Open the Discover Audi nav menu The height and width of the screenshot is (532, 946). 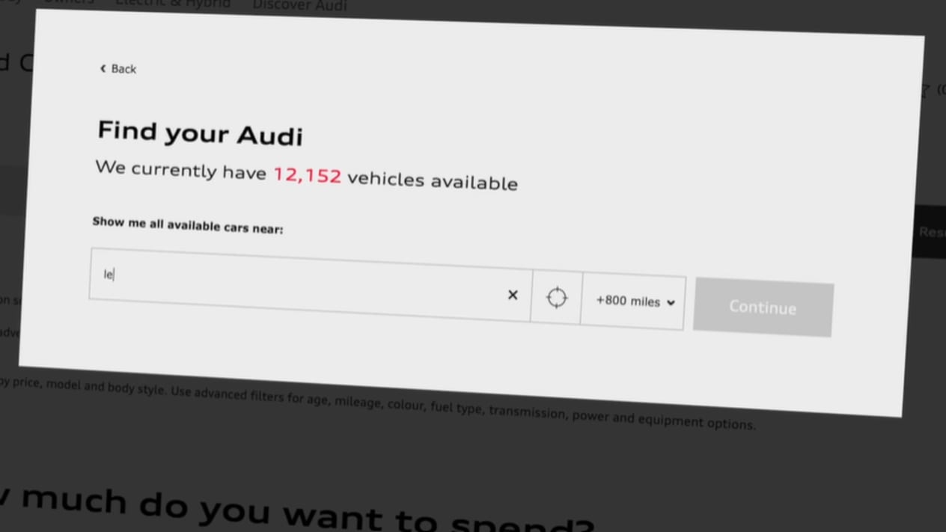pyautogui.click(x=299, y=6)
